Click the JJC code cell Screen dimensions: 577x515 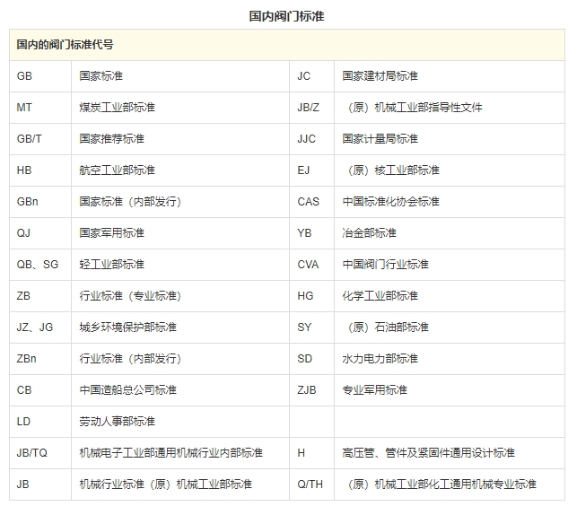pyautogui.click(x=311, y=139)
